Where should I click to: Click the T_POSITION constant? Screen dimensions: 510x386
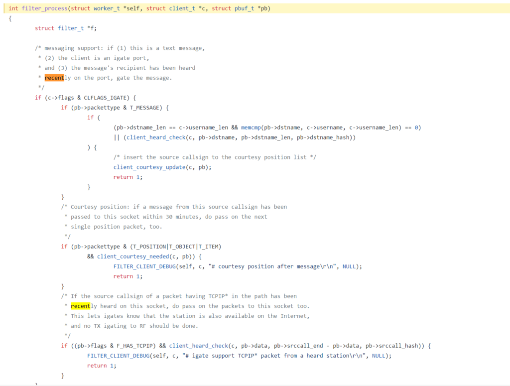click(x=149, y=247)
